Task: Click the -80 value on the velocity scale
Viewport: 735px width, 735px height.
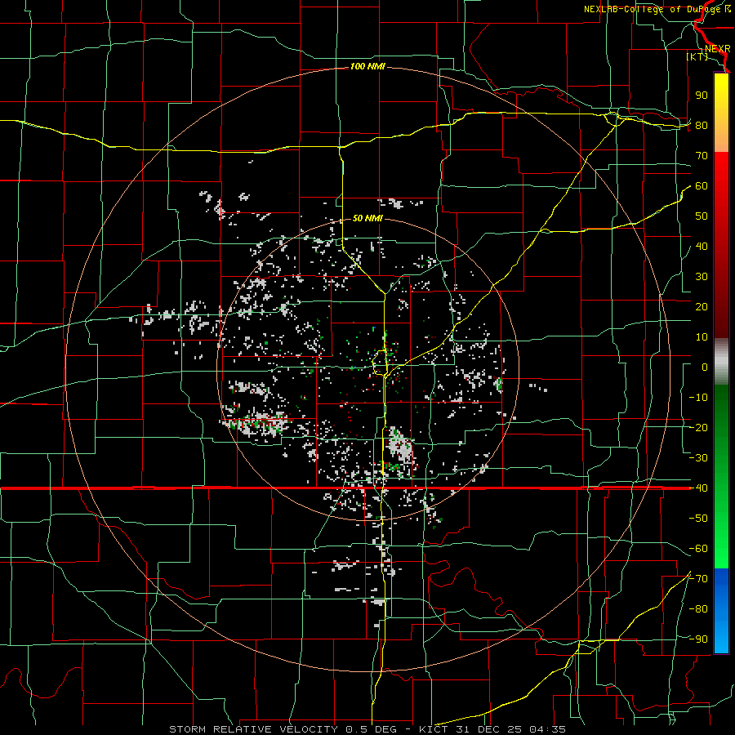Action: coord(698,609)
